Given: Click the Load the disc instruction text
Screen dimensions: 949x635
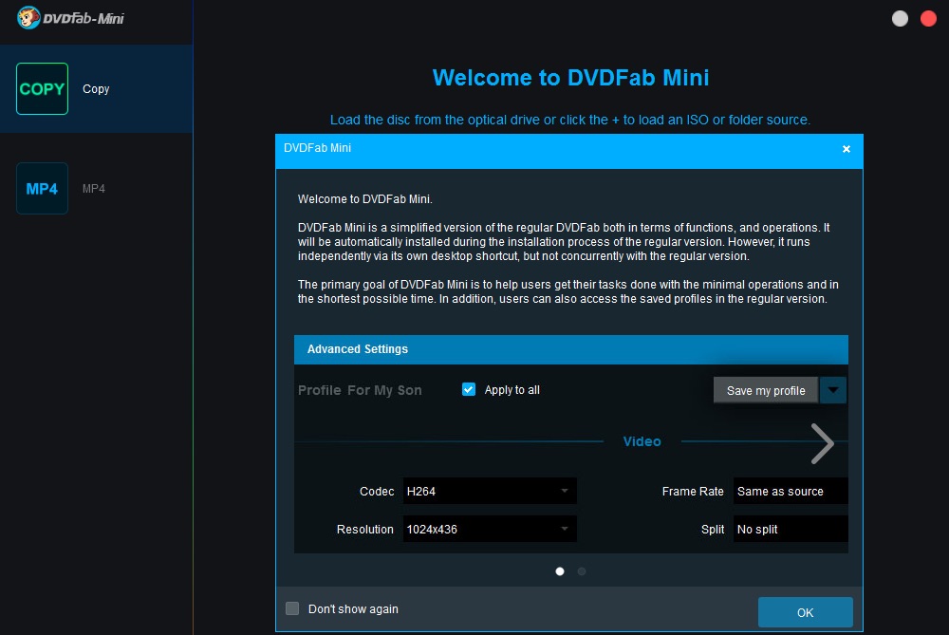Looking at the screenshot, I should (570, 120).
